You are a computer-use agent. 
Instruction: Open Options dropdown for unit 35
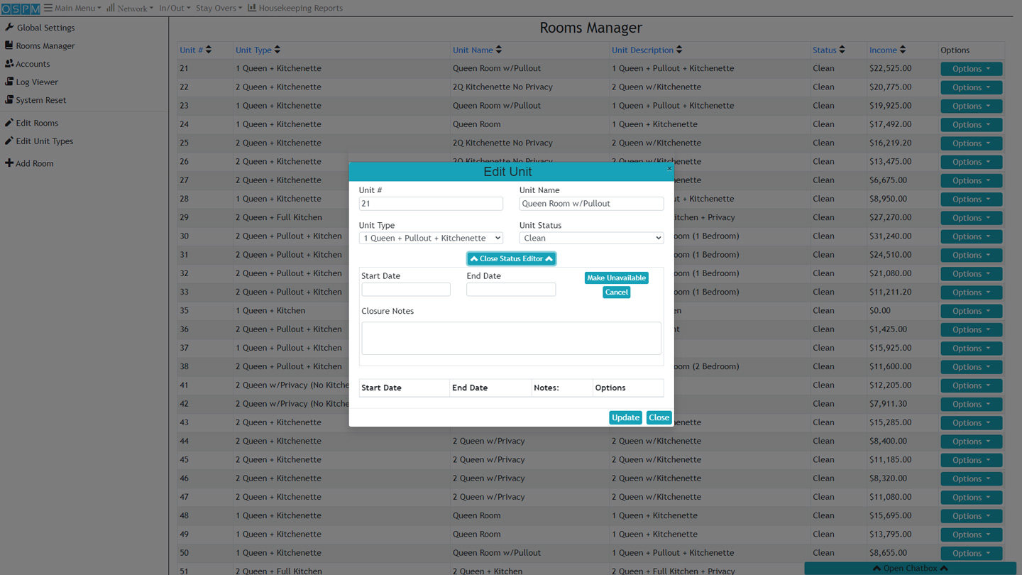pos(971,311)
